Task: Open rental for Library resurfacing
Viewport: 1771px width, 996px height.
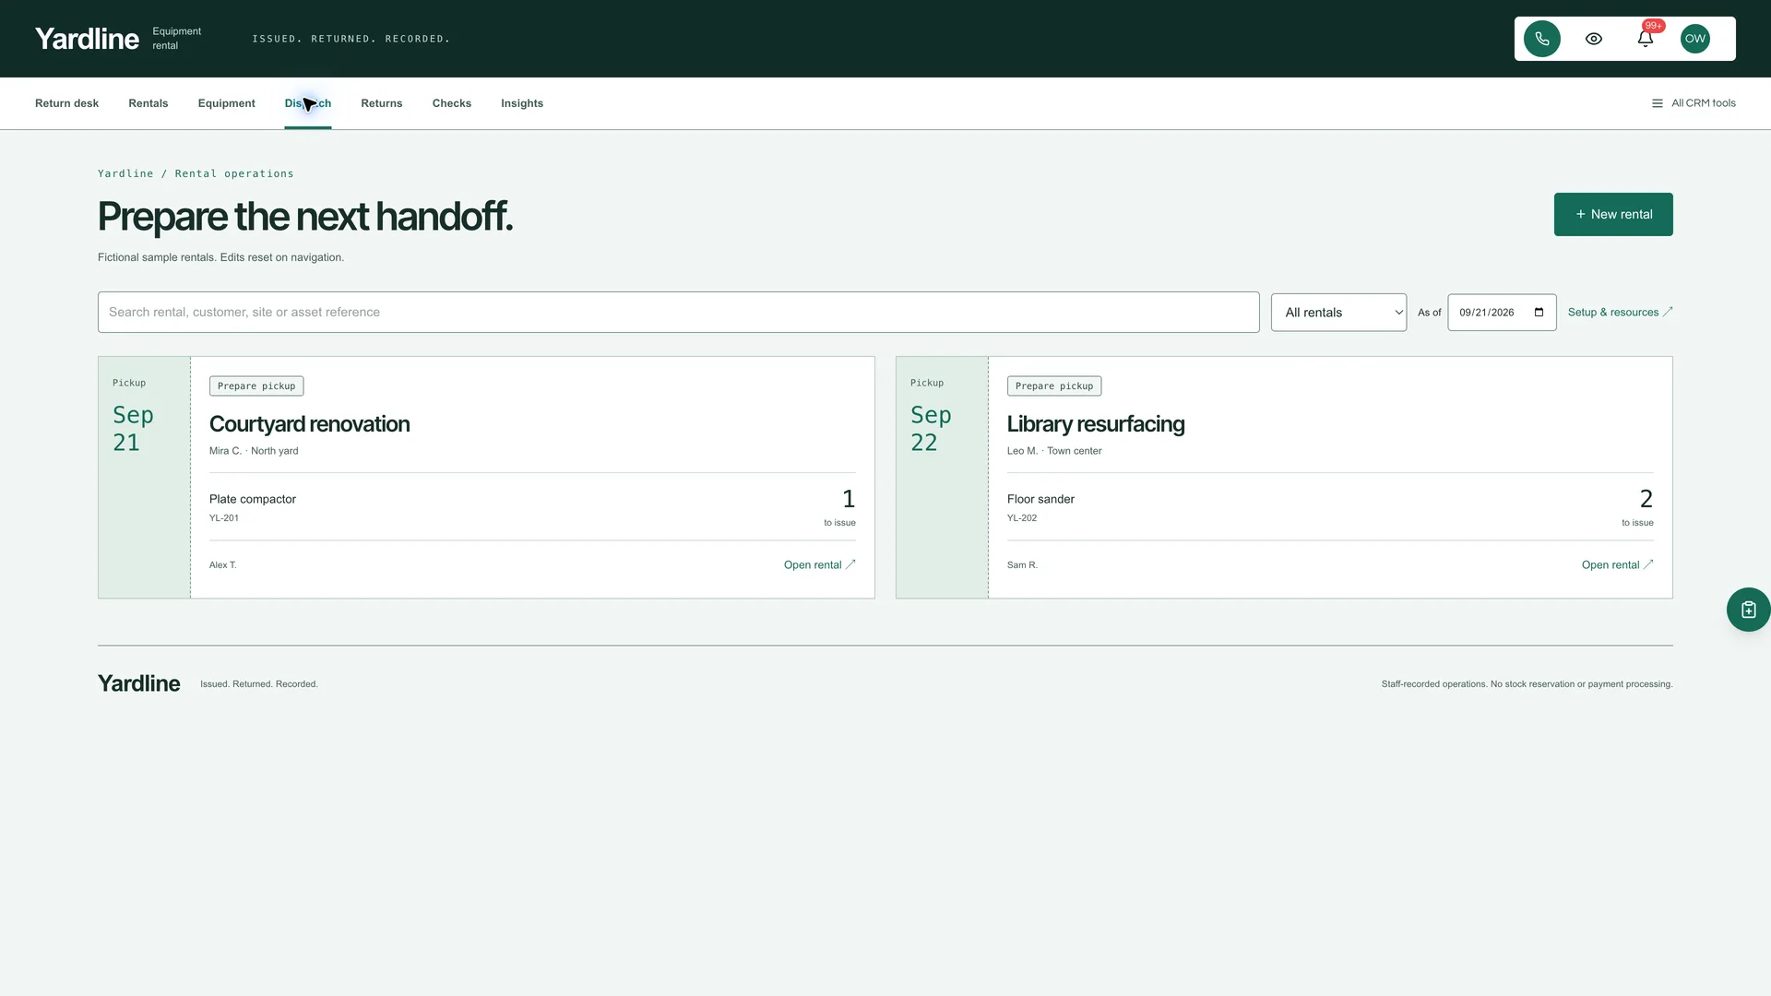Action: [x=1617, y=565]
